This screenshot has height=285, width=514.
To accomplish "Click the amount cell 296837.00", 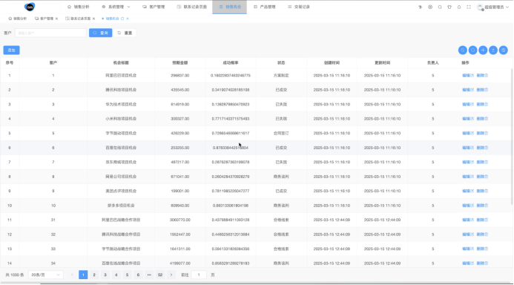I will coord(180,76).
